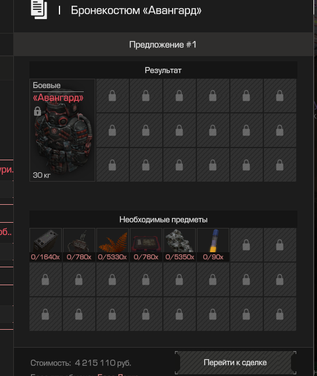Collapse the Предложение #1 offer header
The height and width of the screenshot is (376, 317).
(163, 45)
